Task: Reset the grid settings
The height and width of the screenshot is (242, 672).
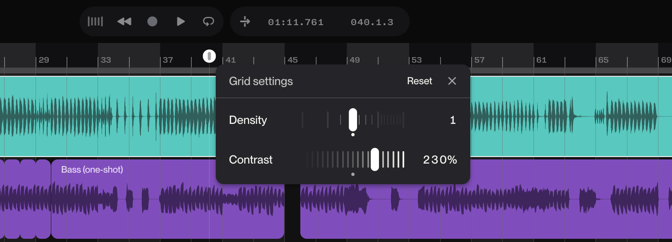Action: (x=419, y=81)
